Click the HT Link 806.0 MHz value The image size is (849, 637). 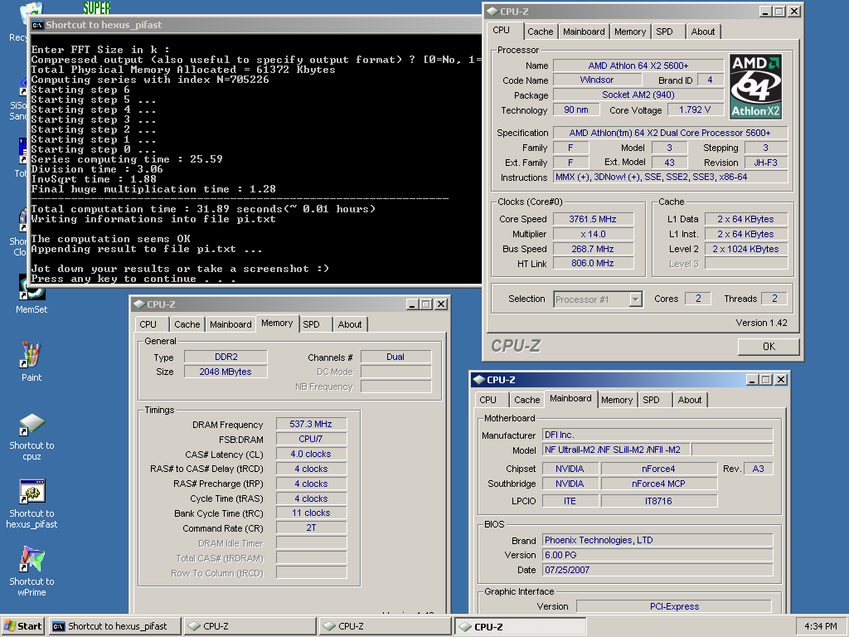coord(592,263)
